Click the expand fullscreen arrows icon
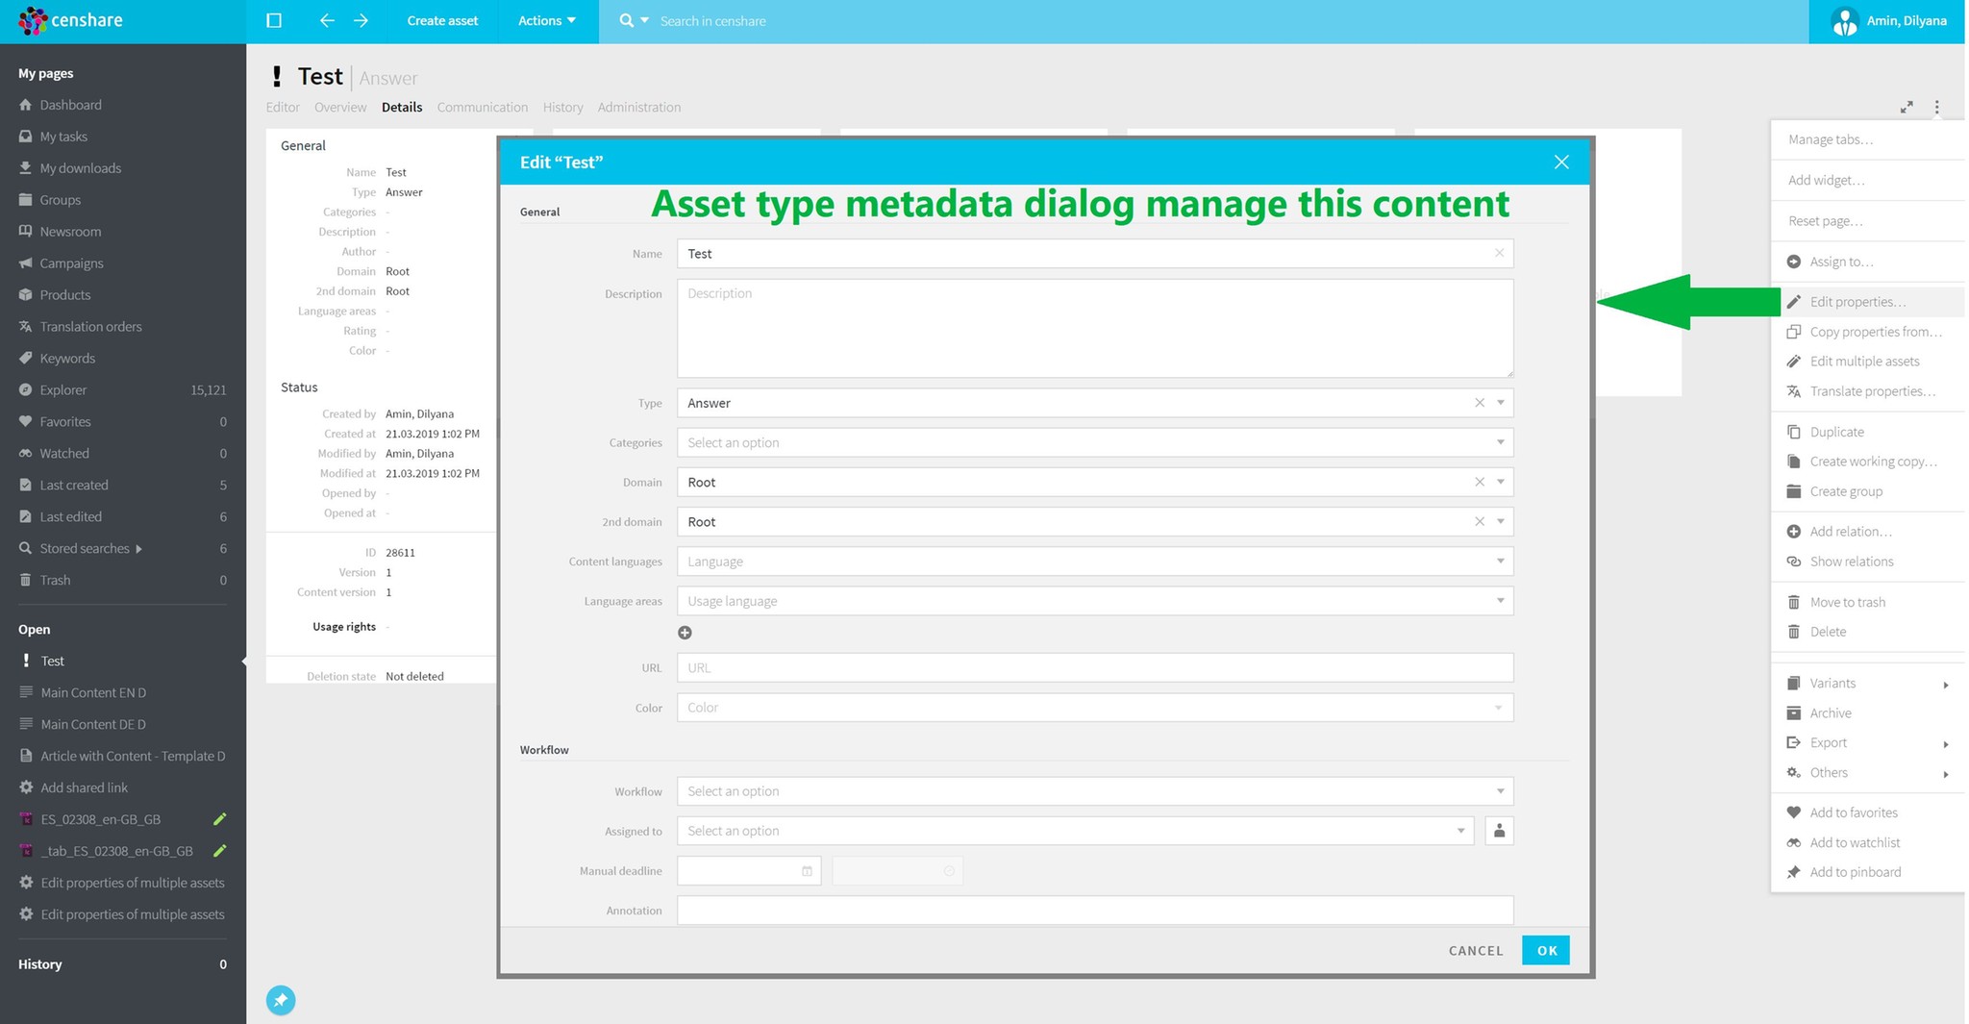The image size is (1969, 1024). point(1906,108)
